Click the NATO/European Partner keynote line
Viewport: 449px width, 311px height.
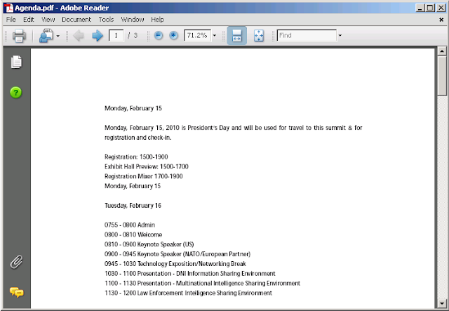177,254
